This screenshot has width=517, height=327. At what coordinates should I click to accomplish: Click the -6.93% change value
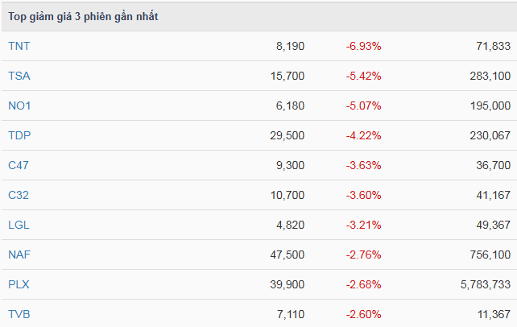[x=364, y=47]
